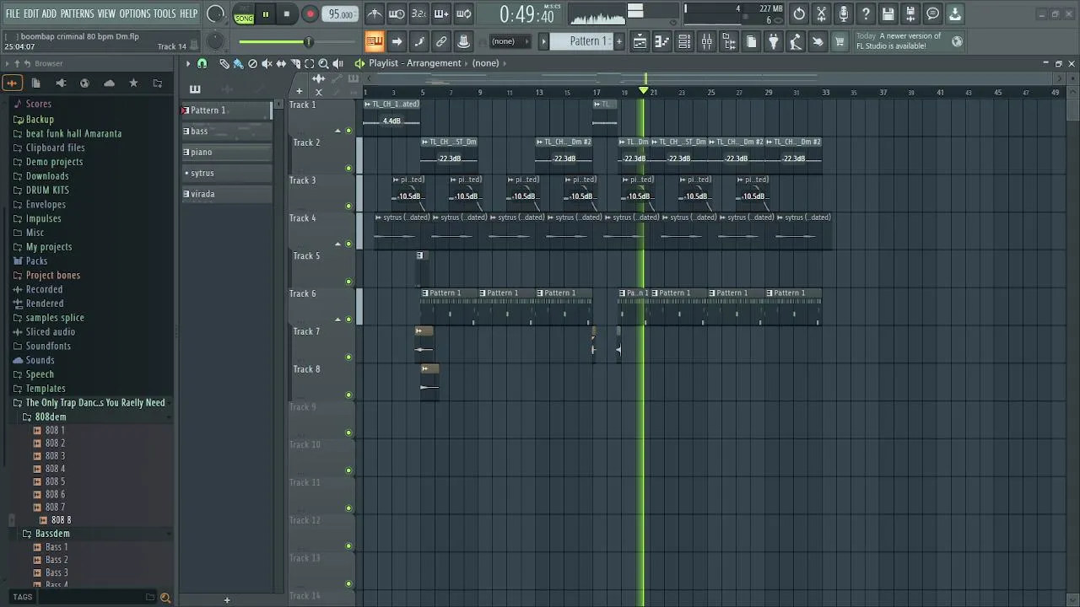
Task: Select the piano pattern in picker
Action: coord(227,152)
